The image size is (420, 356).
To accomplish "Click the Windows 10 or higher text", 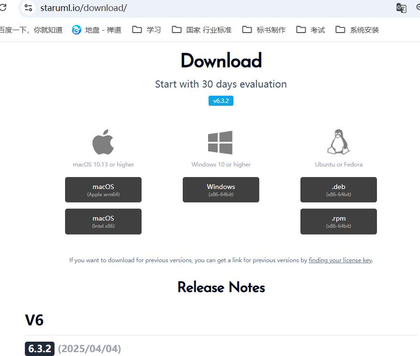I will point(221,165).
